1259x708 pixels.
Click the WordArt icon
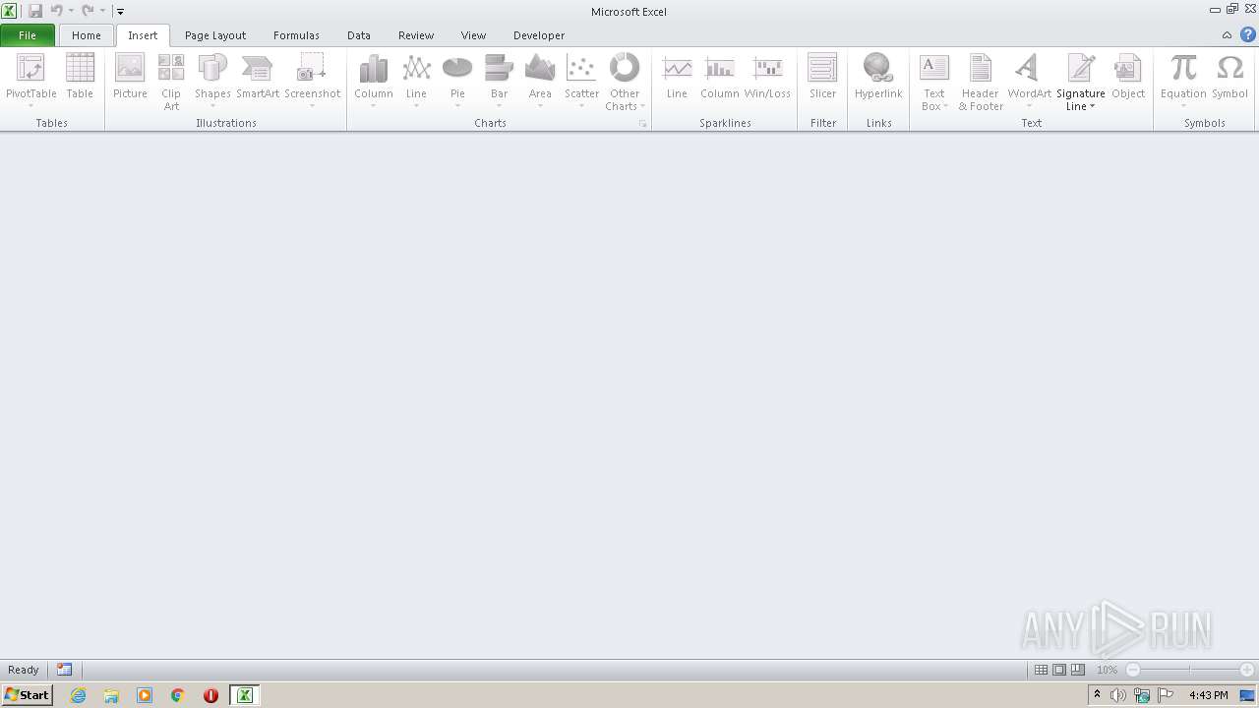[1029, 69]
